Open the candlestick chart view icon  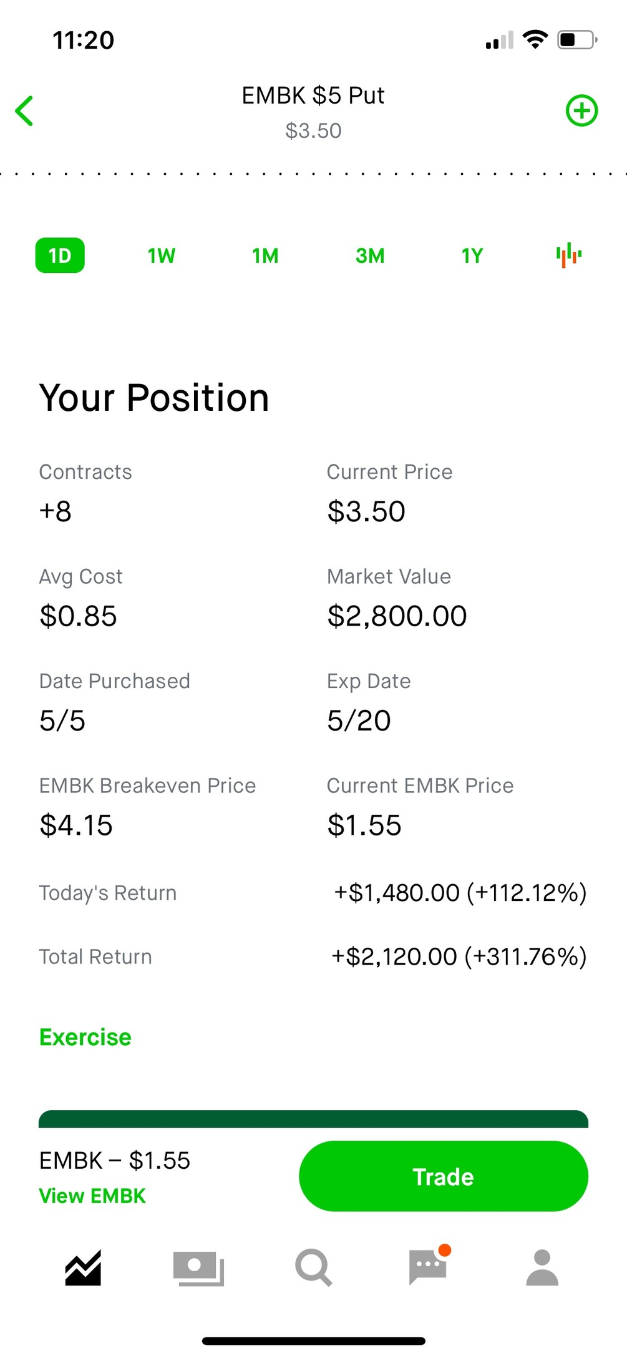click(568, 255)
